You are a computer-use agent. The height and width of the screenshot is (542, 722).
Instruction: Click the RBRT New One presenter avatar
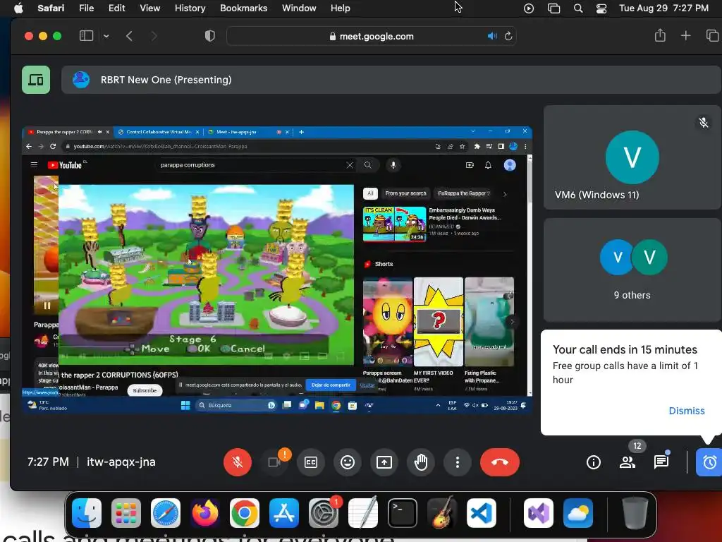point(81,80)
